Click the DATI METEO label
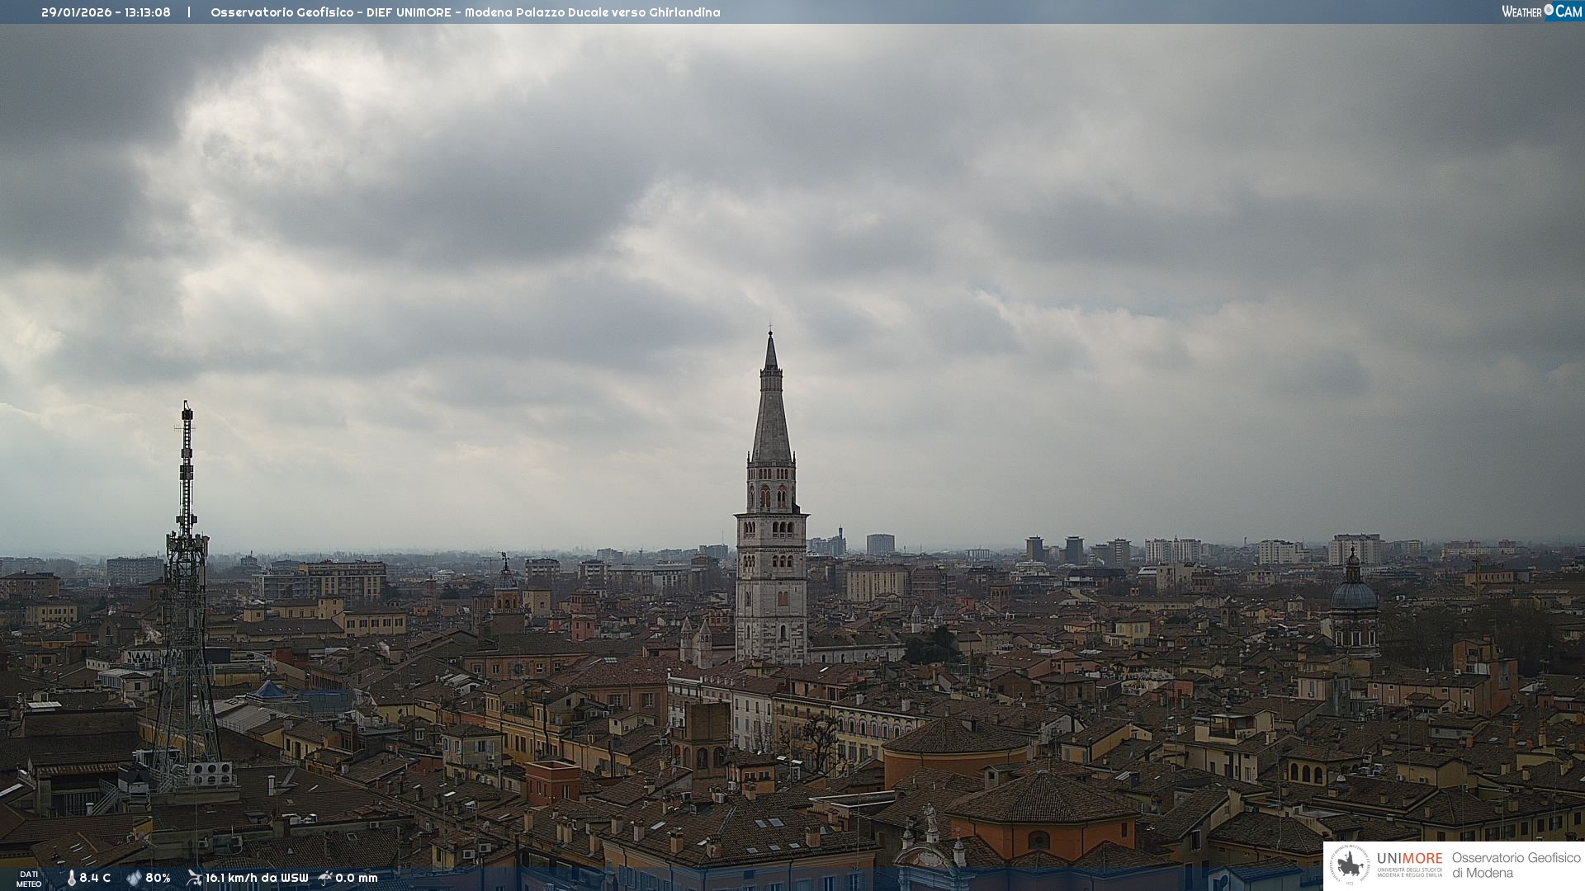Viewport: 1585px width, 891px height. pos(29,879)
